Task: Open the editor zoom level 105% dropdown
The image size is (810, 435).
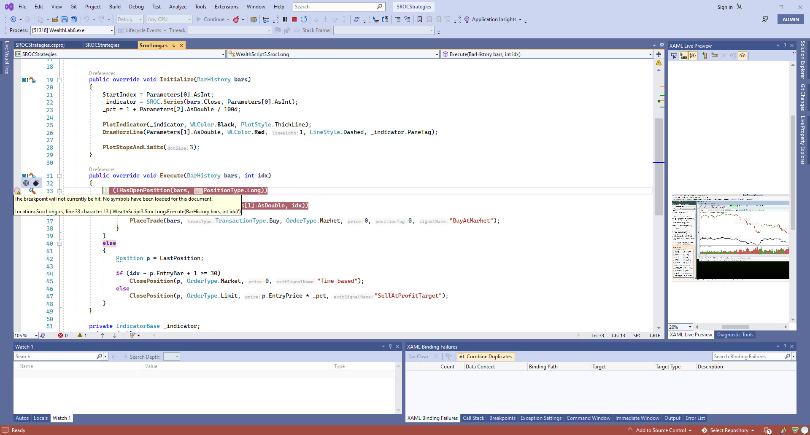Action: click(36, 336)
